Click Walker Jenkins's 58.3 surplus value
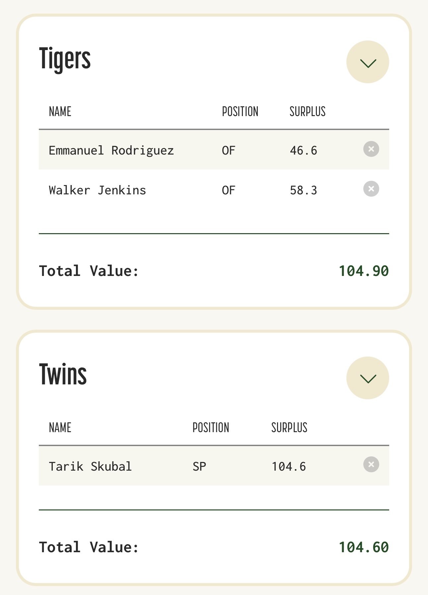 [x=303, y=190]
